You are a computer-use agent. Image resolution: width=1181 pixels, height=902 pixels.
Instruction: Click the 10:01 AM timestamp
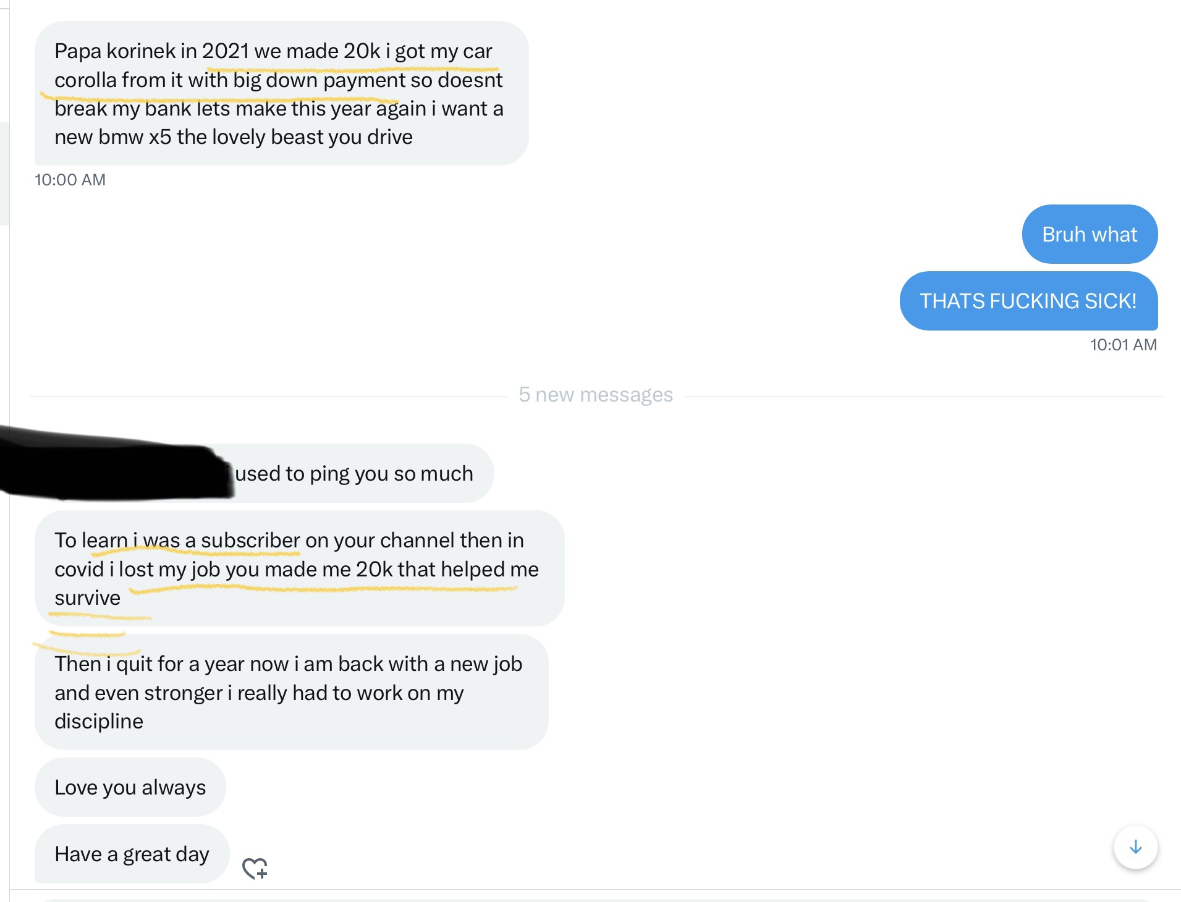point(1122,345)
